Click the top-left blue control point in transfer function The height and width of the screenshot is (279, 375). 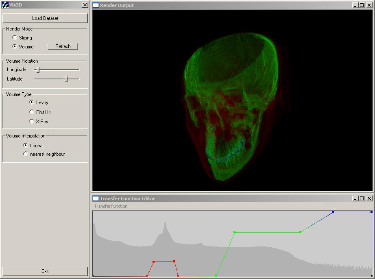(333, 212)
